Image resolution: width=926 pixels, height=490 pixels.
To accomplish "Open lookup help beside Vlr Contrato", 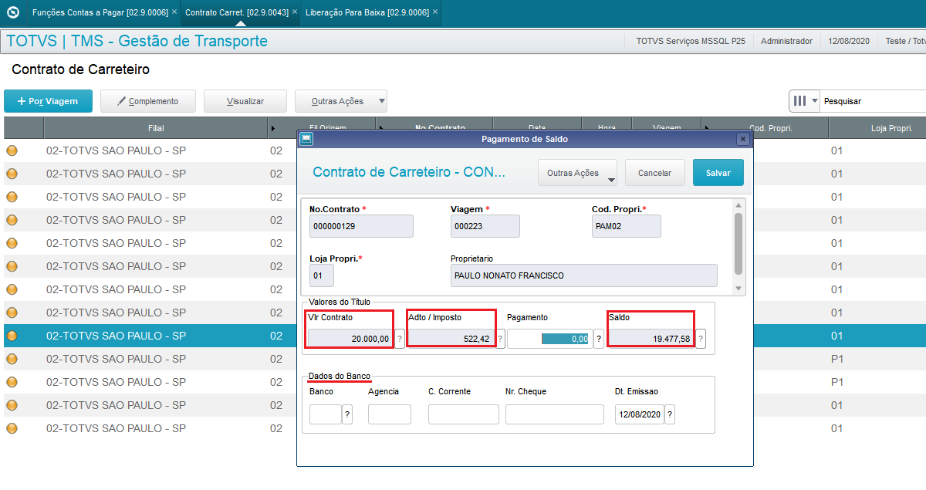I will (x=400, y=339).
